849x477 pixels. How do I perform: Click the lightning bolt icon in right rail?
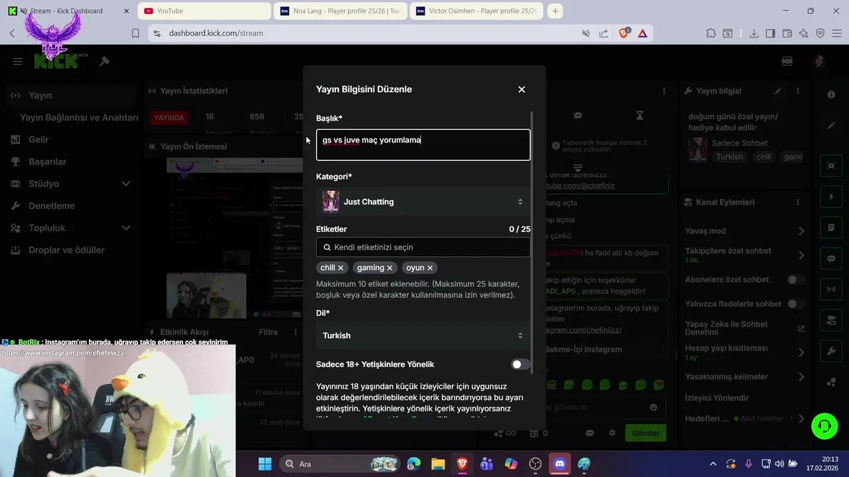click(831, 197)
